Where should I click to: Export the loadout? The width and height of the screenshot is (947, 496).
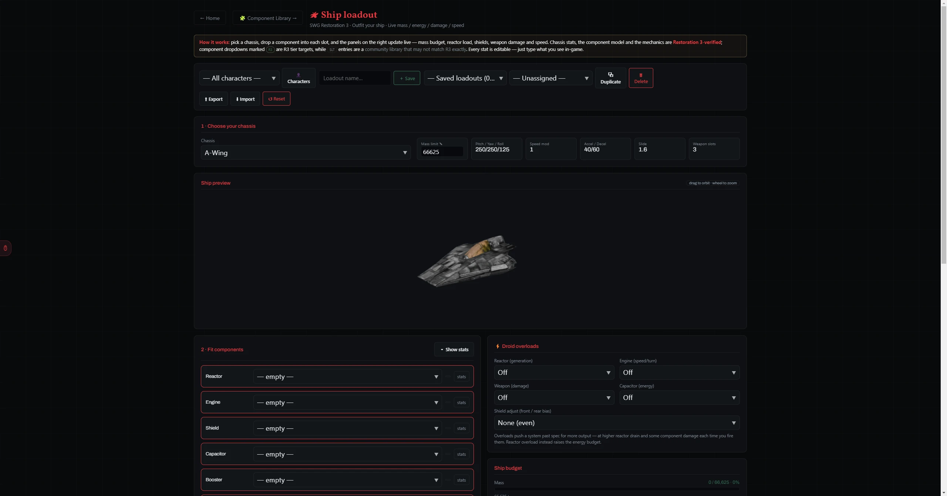213,99
